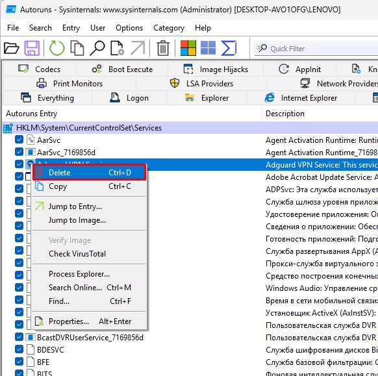Open Properties... from the context menu
The height and width of the screenshot is (376, 378).
coord(90,321)
